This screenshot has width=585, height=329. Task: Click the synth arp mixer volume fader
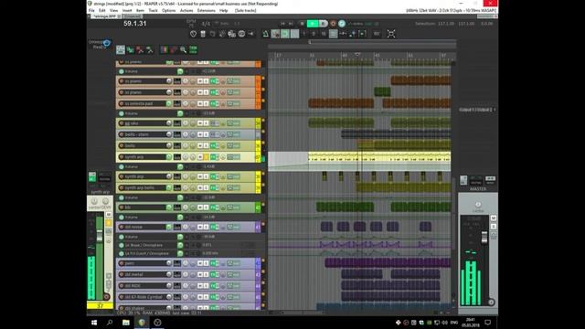100,236
